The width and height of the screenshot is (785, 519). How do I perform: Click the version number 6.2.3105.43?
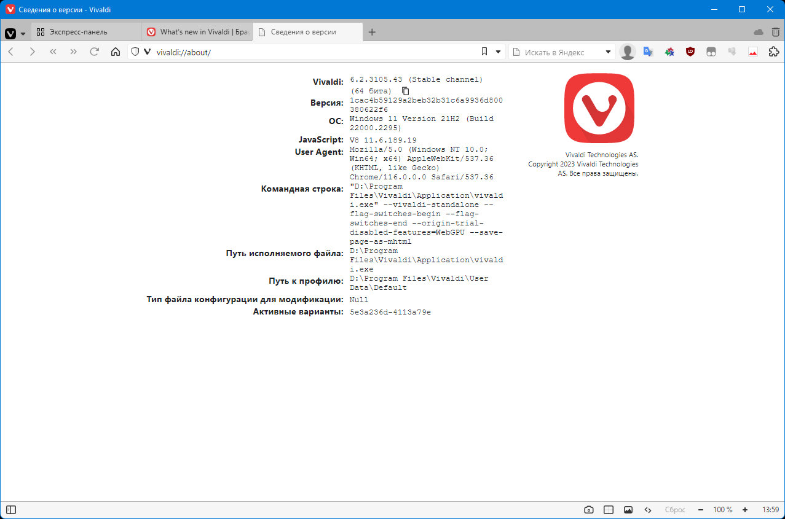(x=376, y=79)
